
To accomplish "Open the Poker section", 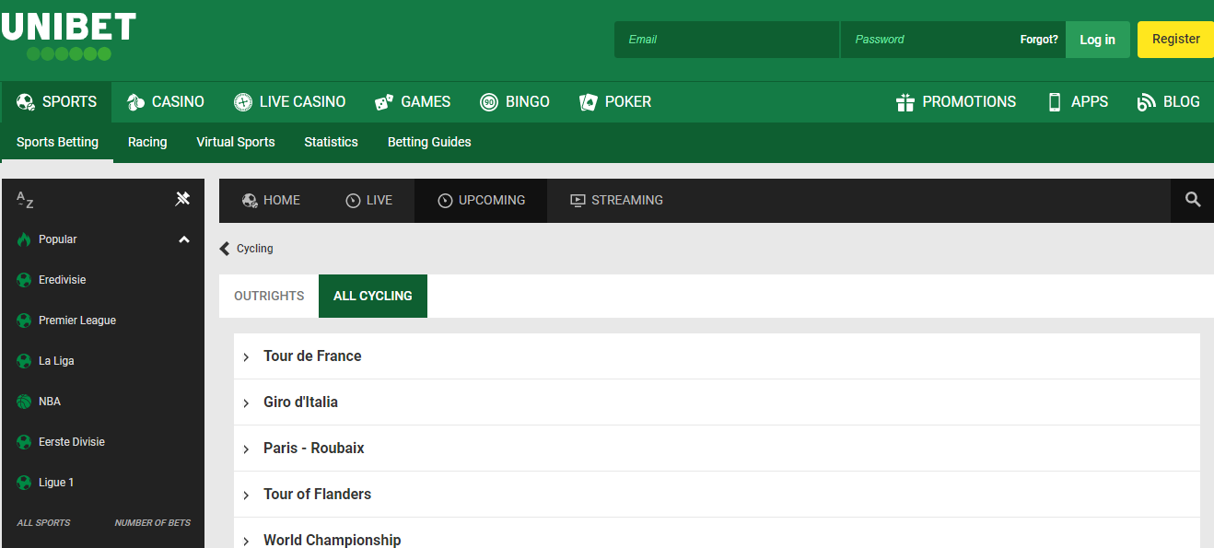I will pos(615,102).
